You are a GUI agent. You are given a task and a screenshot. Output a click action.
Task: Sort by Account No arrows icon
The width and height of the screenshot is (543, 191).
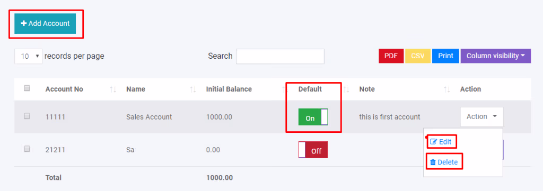point(113,89)
